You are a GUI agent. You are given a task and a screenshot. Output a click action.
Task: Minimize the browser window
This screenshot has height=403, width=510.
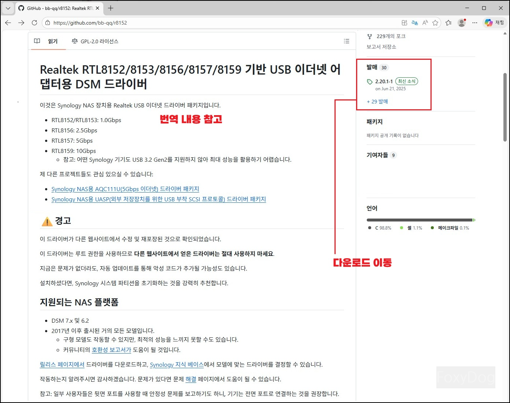[x=467, y=8]
